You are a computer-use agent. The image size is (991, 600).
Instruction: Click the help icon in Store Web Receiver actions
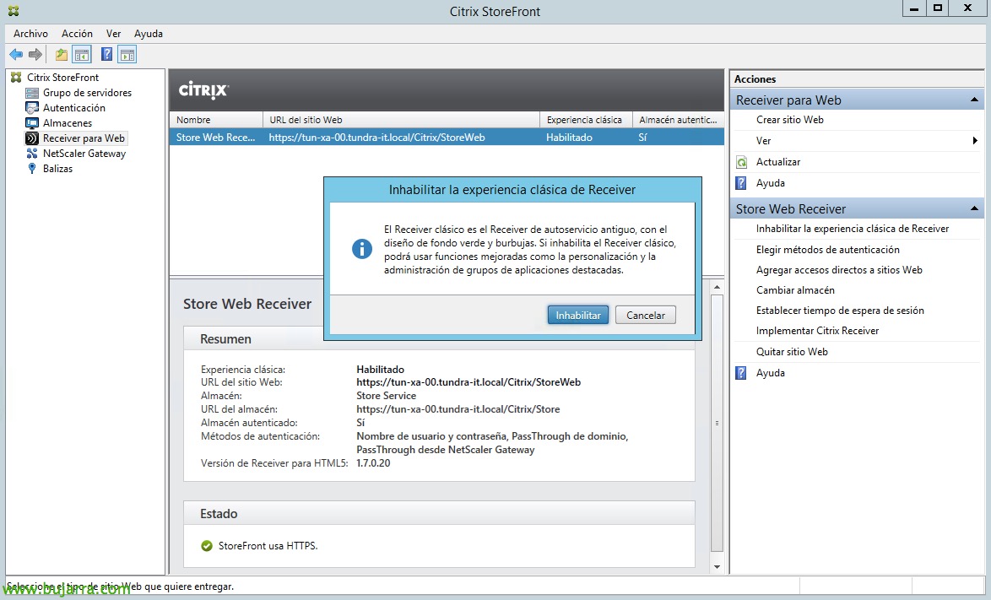pyautogui.click(x=741, y=373)
